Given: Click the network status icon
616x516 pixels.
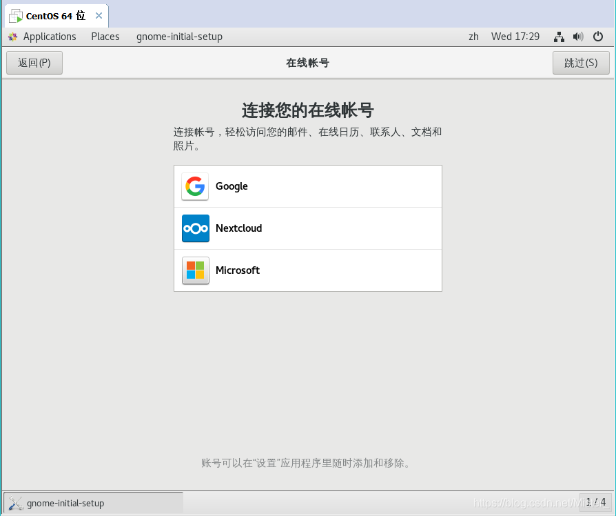Looking at the screenshot, I should 559,37.
